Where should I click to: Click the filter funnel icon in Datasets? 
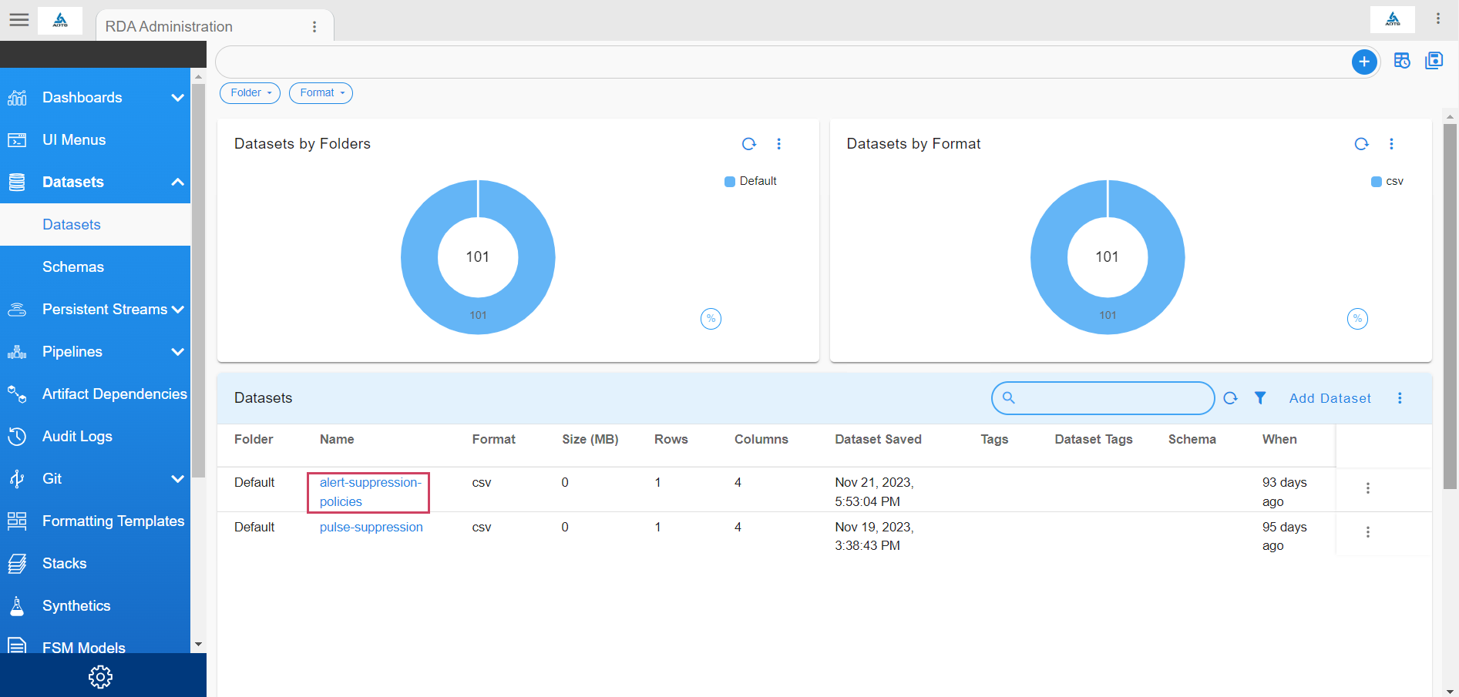coord(1260,398)
